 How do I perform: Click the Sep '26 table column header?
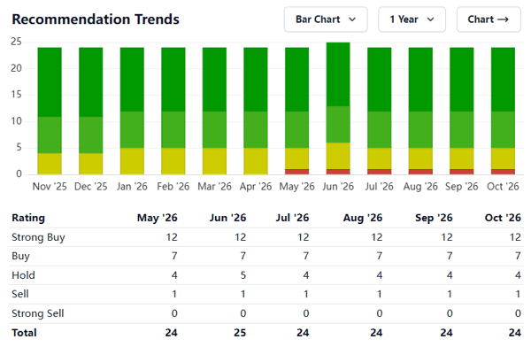click(434, 218)
